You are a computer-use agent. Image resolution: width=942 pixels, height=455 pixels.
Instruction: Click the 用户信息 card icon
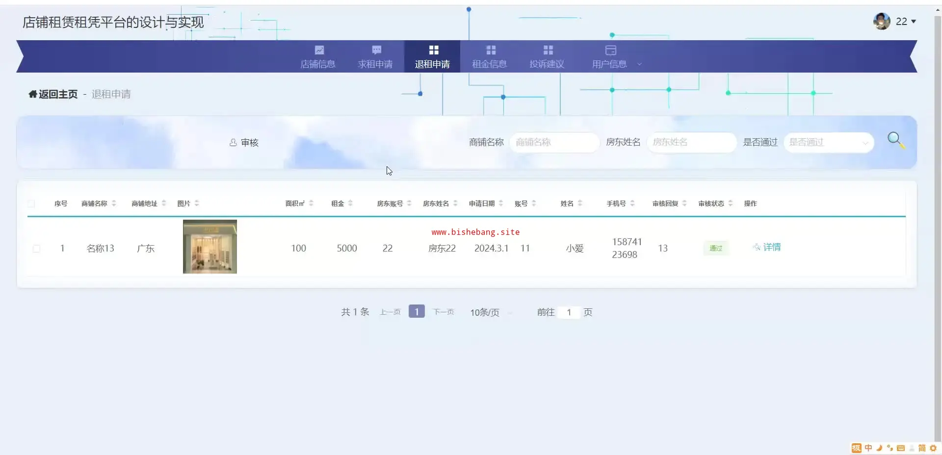[x=610, y=50]
